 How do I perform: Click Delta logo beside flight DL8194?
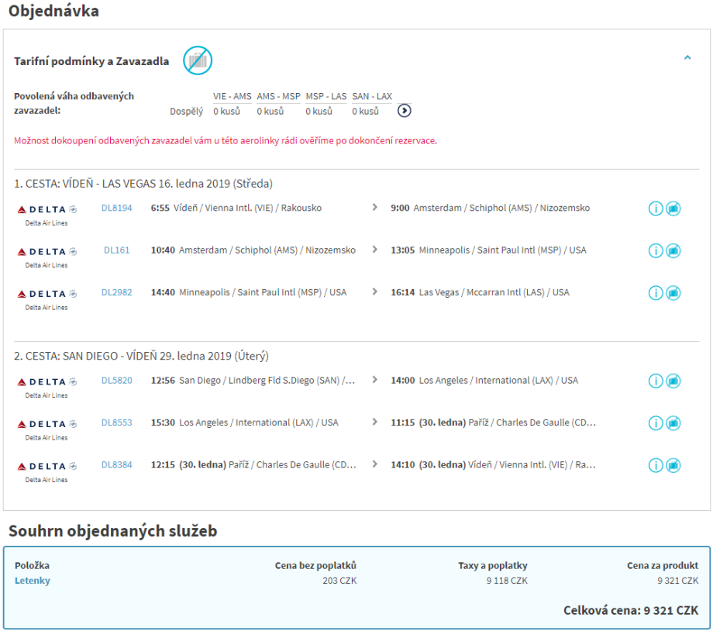point(47,209)
